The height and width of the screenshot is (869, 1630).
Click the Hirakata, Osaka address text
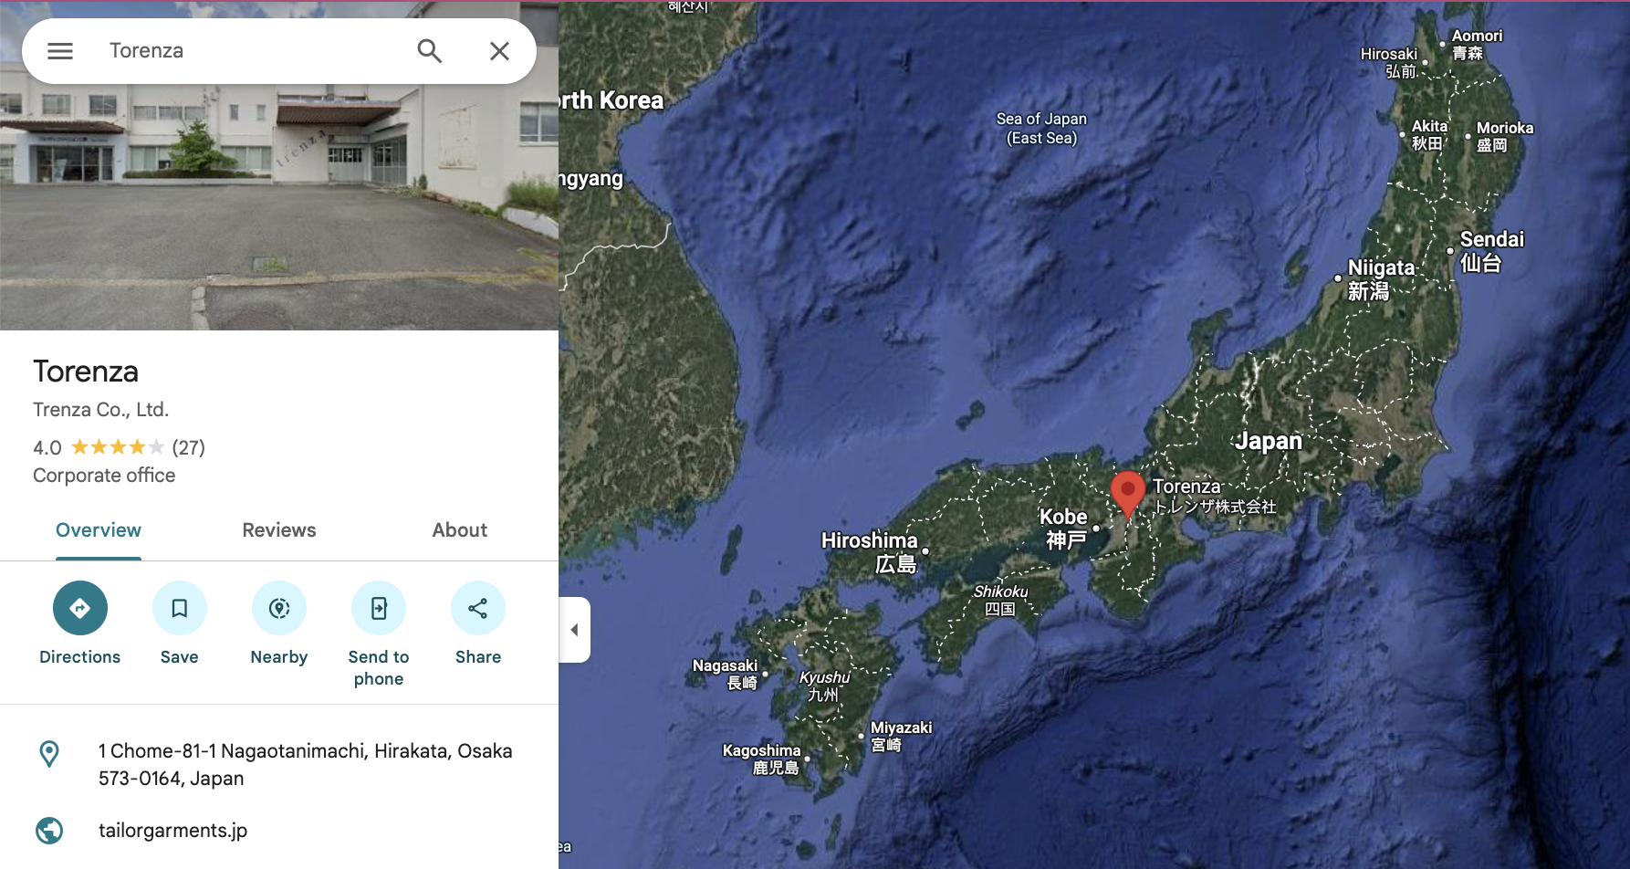click(305, 764)
